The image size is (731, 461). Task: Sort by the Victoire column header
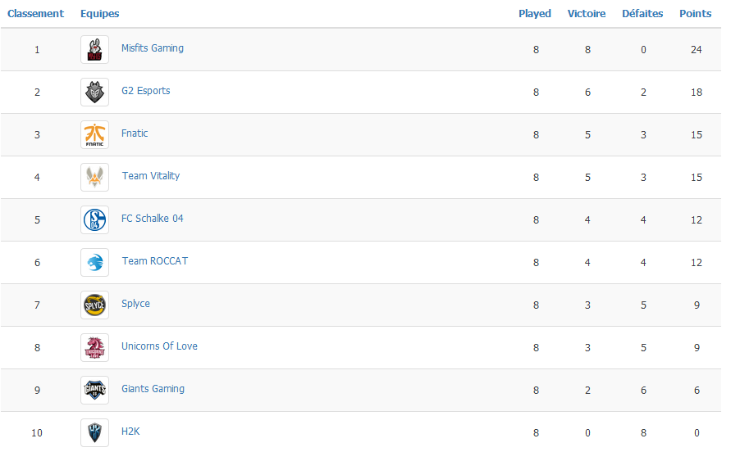coord(587,13)
